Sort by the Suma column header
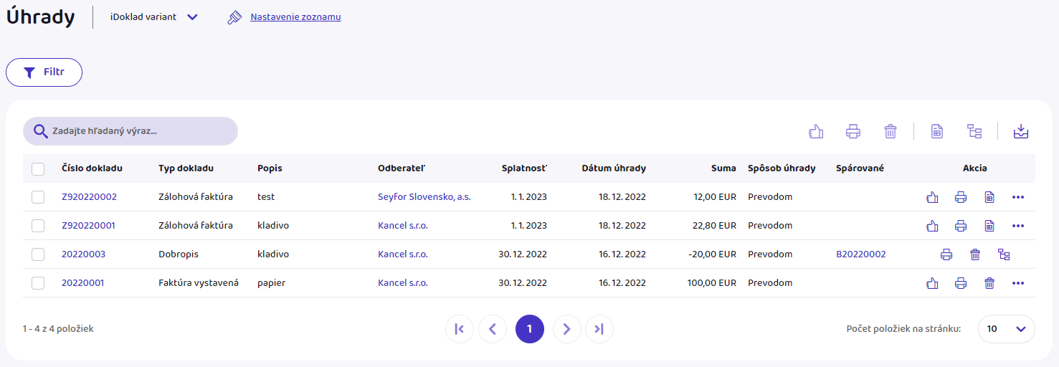The width and height of the screenshot is (1059, 367). tap(723, 168)
